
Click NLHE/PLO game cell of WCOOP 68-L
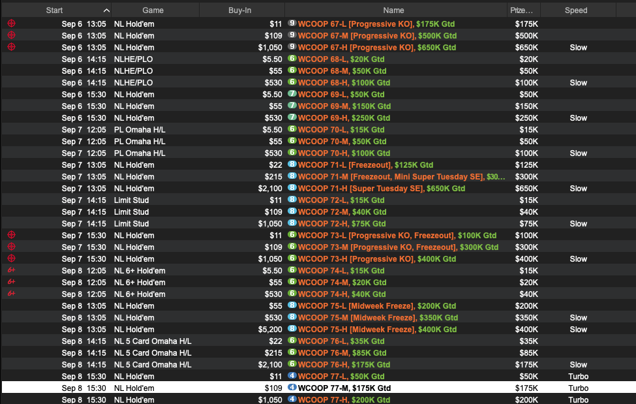pos(134,59)
